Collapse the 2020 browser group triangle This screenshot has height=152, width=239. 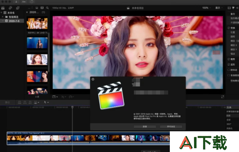27,12
